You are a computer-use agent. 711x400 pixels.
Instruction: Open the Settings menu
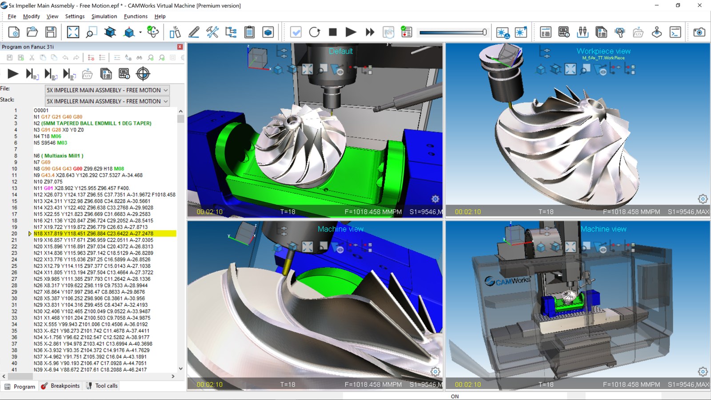click(x=75, y=16)
